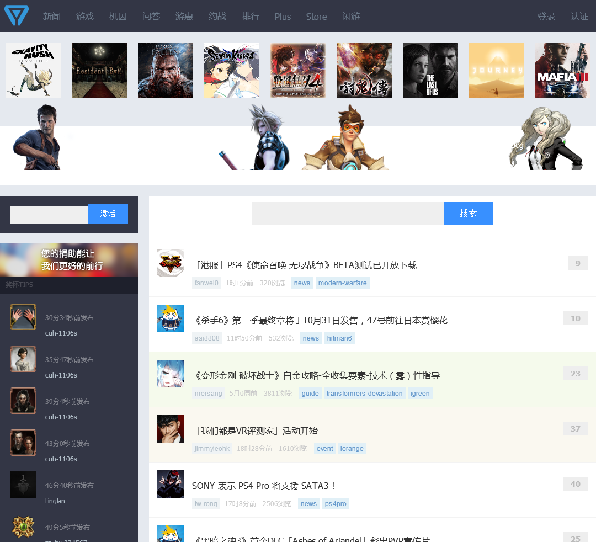596x542 pixels.
Task: Open the 討鬼傳 game cover
Action: (364, 71)
